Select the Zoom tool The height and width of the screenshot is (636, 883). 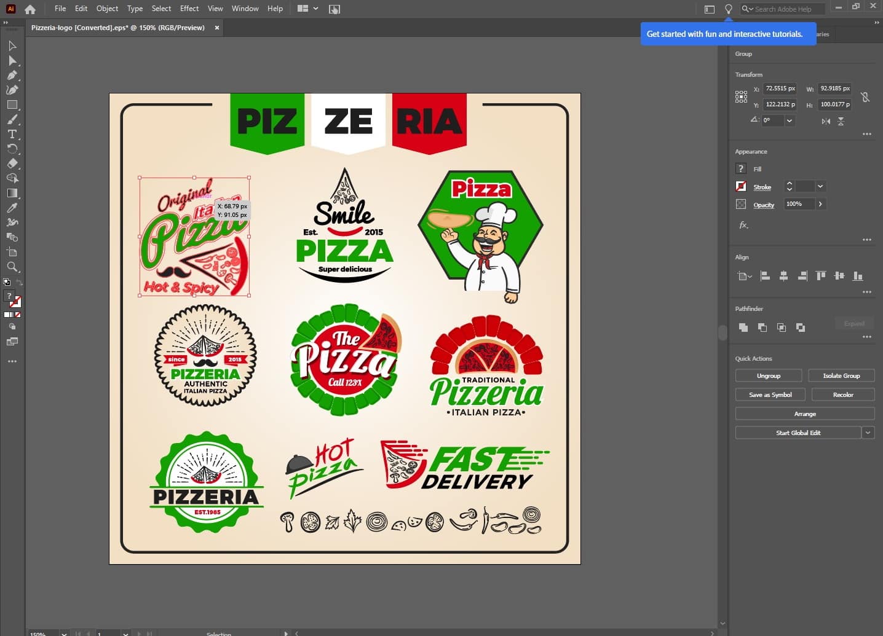(12, 267)
